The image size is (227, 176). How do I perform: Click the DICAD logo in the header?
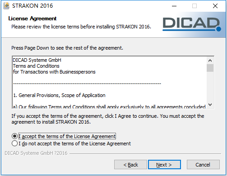click(192, 24)
